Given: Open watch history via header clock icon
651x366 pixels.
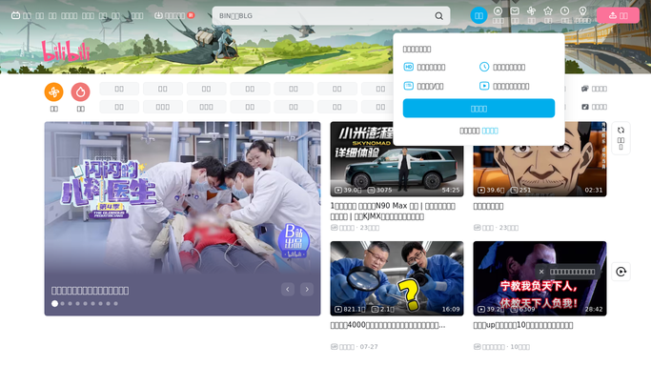Looking at the screenshot, I should 564,11.
